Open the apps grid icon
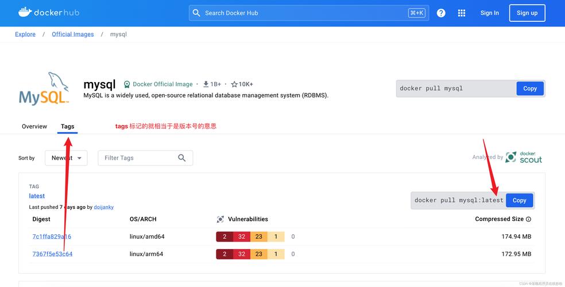The image size is (565, 287). tap(462, 13)
